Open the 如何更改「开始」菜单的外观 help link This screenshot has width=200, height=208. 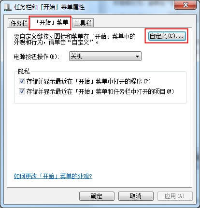click(53, 176)
